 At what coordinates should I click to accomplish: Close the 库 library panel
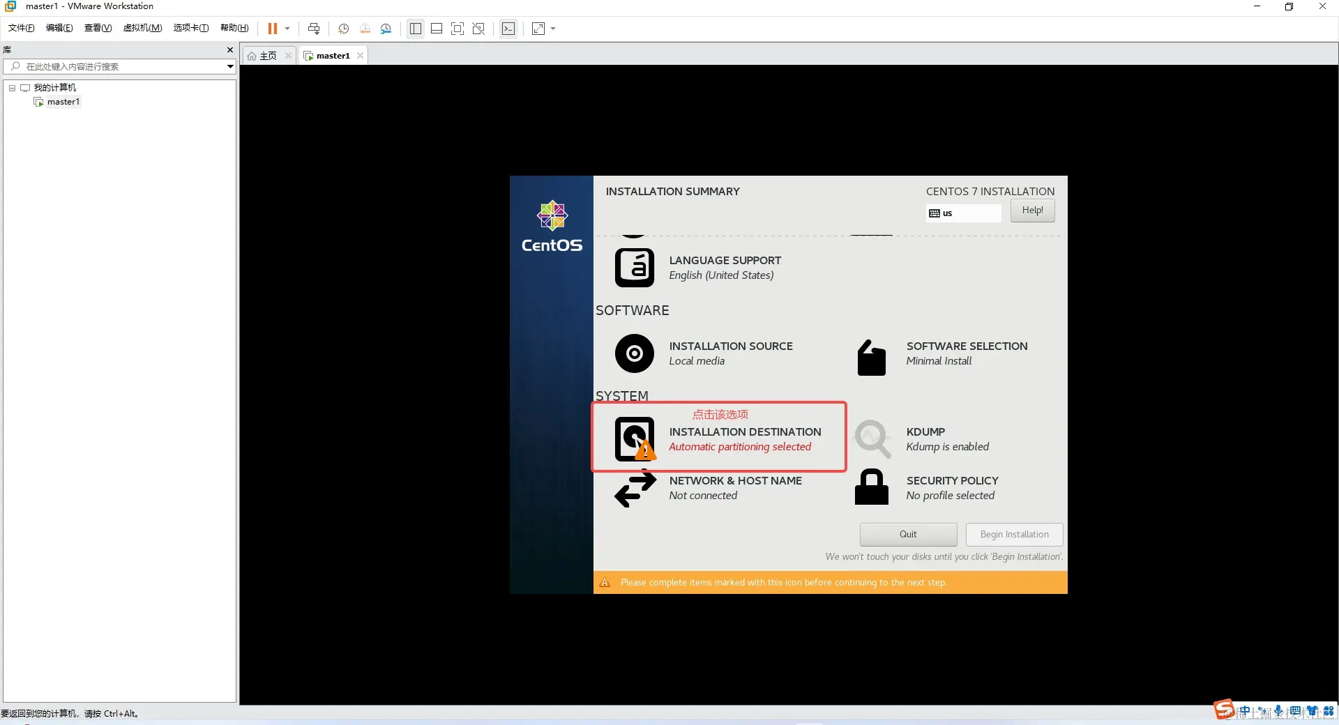tap(230, 50)
